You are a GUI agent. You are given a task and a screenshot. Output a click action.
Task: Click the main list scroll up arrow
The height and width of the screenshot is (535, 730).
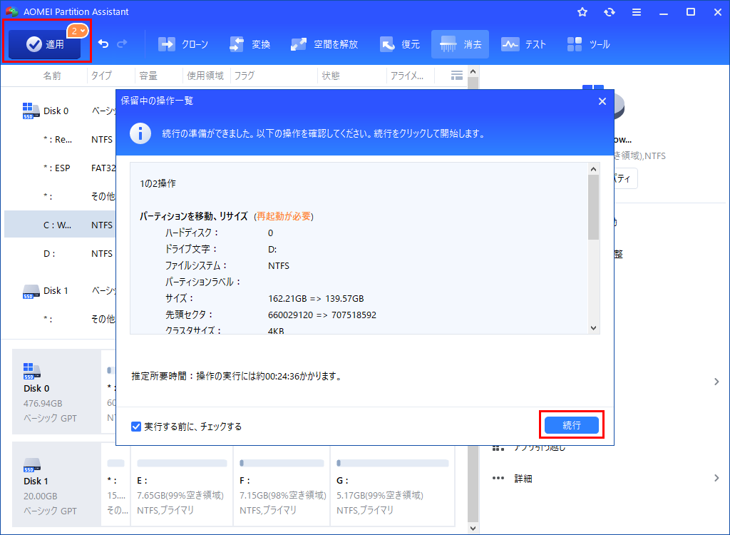tap(473, 72)
